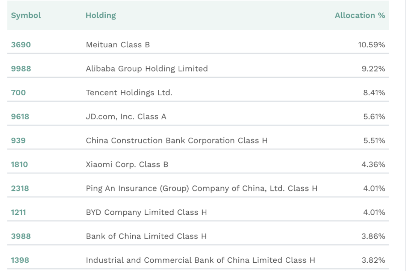Screen dimensions: 406x271
Task: Click the 1398 ticker link
Action: (20, 260)
